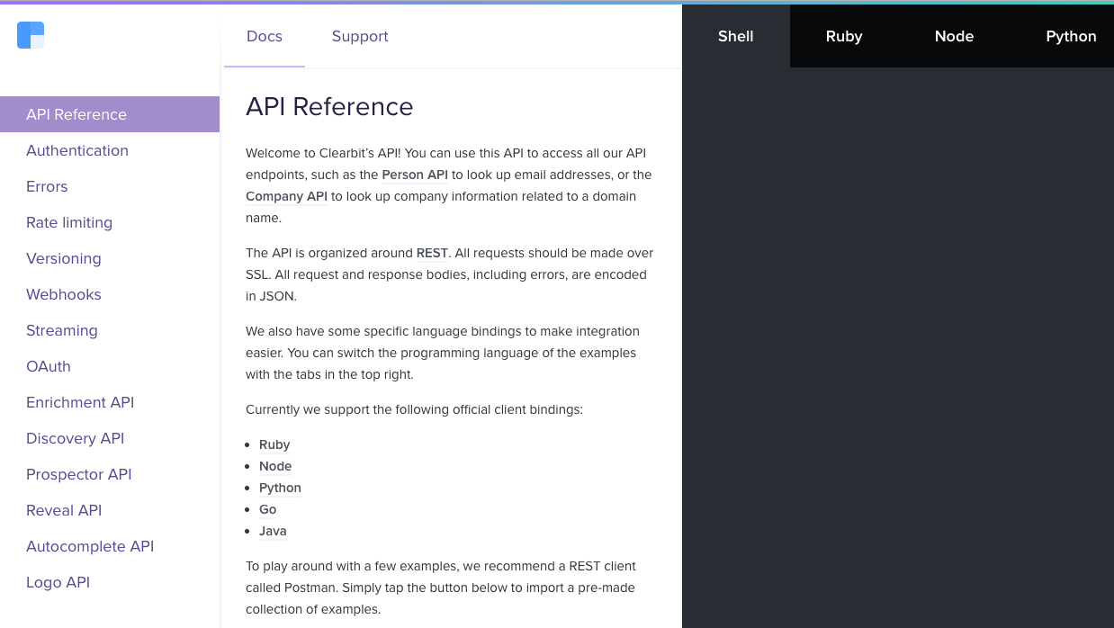Select API Reference highlighted sidebar item

pos(76,114)
